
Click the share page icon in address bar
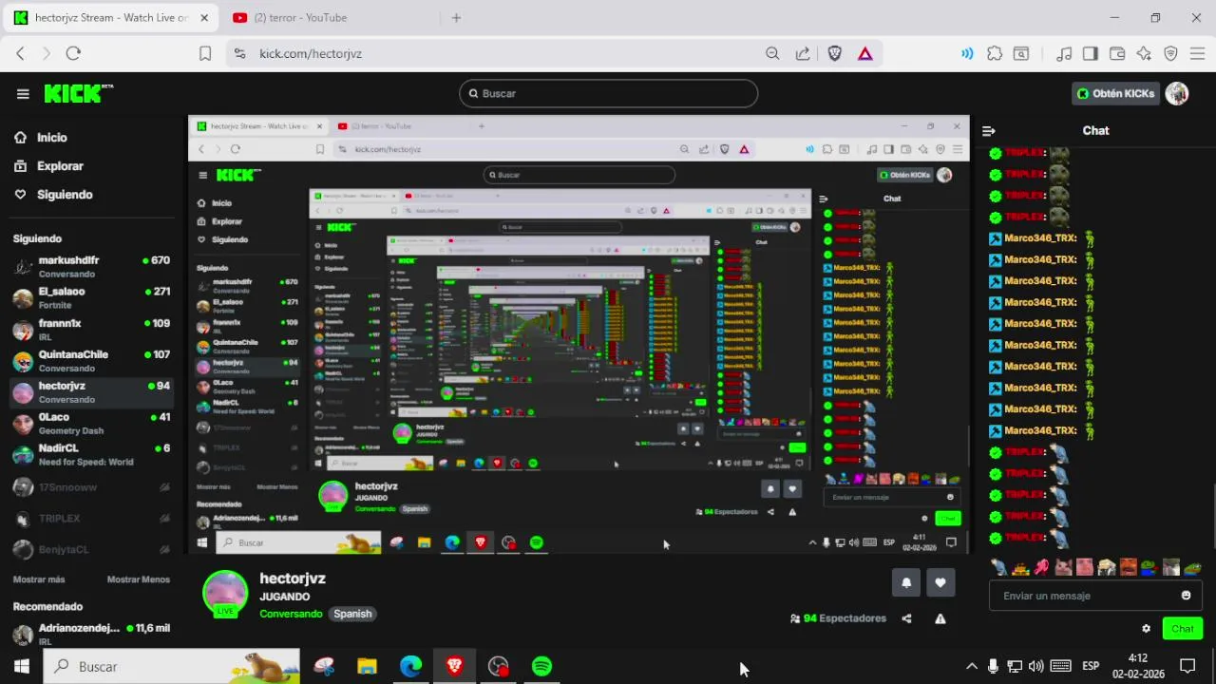[x=803, y=54]
